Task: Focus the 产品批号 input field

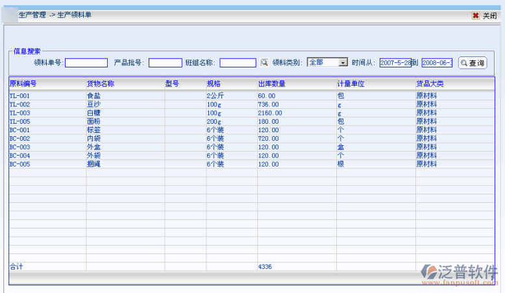Action: tap(165, 63)
